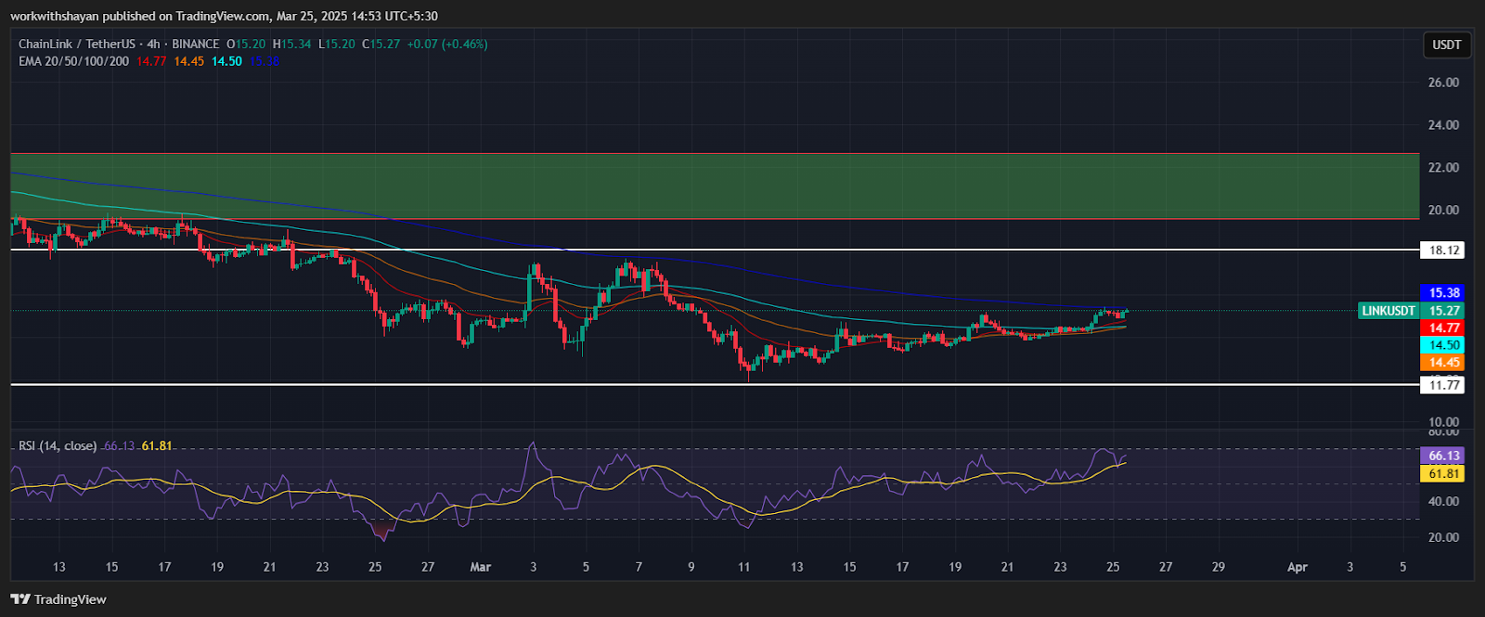Viewport: 1485px width, 617px height.
Task: Click the blue 15.38 EMA price label
Action: point(1443,293)
